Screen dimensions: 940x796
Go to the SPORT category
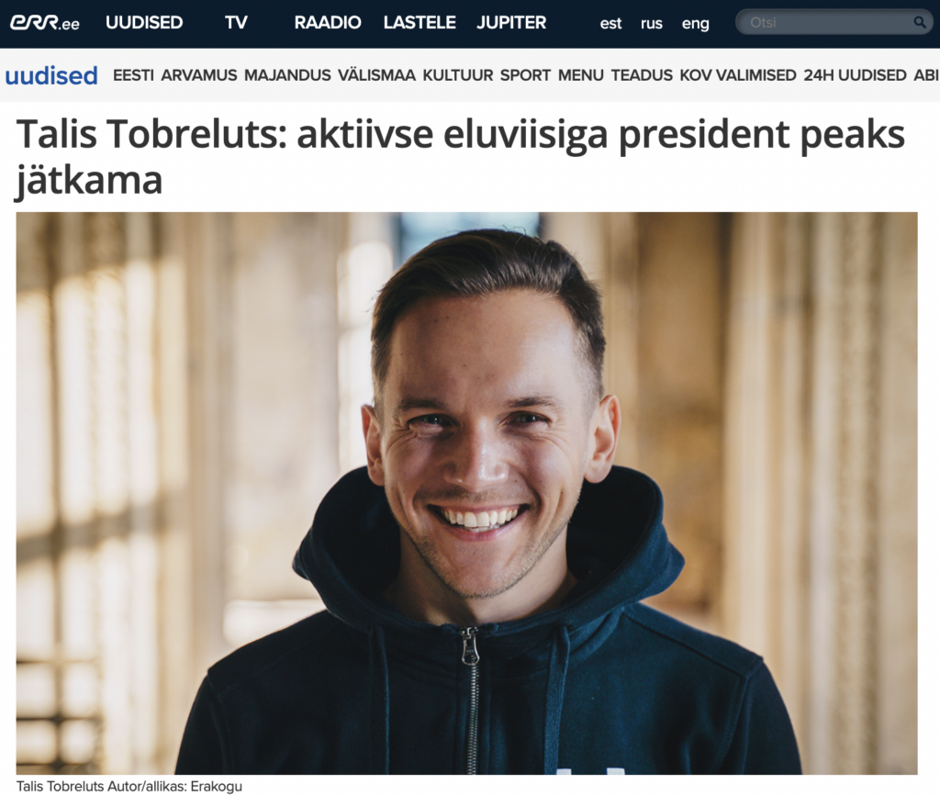[525, 75]
